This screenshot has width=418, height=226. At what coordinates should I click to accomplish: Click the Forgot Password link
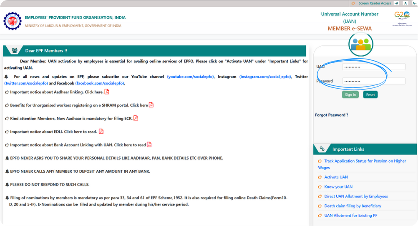coord(331,115)
